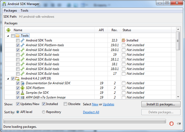Image resolution: width=185 pixels, height=132 pixels.
Task: Toggle the Tools category checkbox
Action: 13,36
